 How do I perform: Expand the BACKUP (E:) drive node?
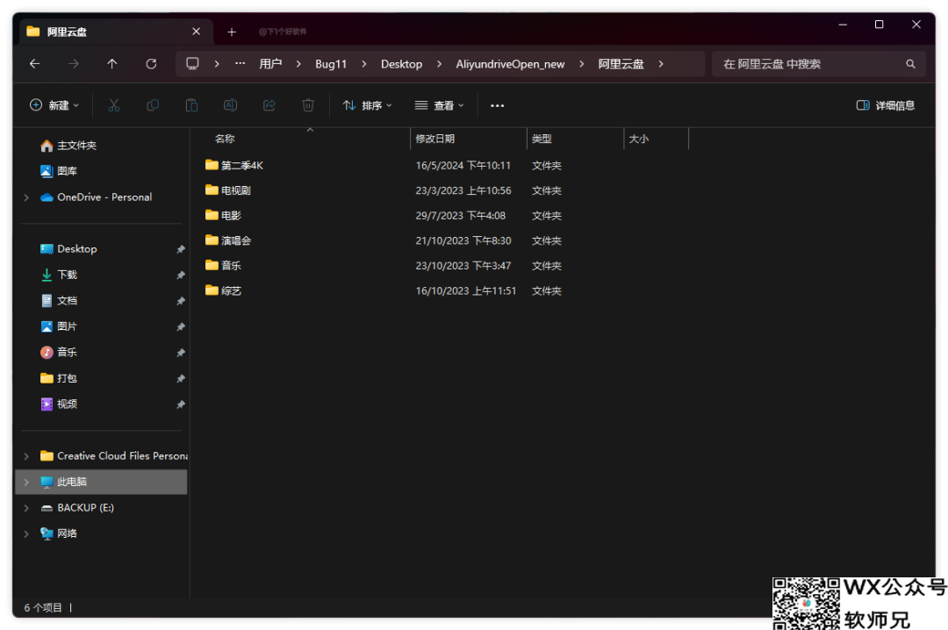tap(26, 508)
